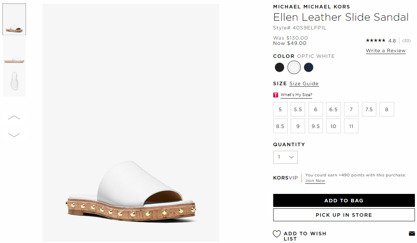Open the Size Guide link
The height and width of the screenshot is (243, 417).
304,83
